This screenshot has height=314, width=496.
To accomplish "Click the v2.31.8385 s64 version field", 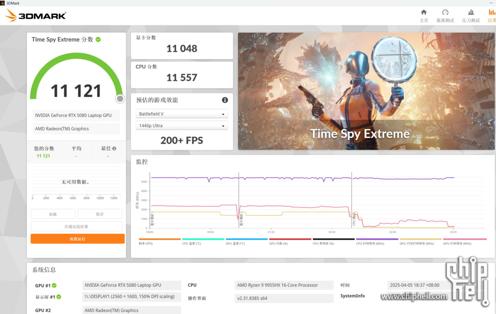I will (x=284, y=298).
